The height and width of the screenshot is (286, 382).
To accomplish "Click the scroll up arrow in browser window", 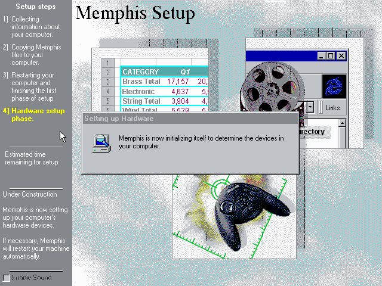I will 342,123.
